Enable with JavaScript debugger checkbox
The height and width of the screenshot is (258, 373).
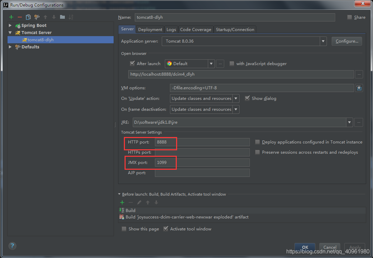click(x=232, y=63)
